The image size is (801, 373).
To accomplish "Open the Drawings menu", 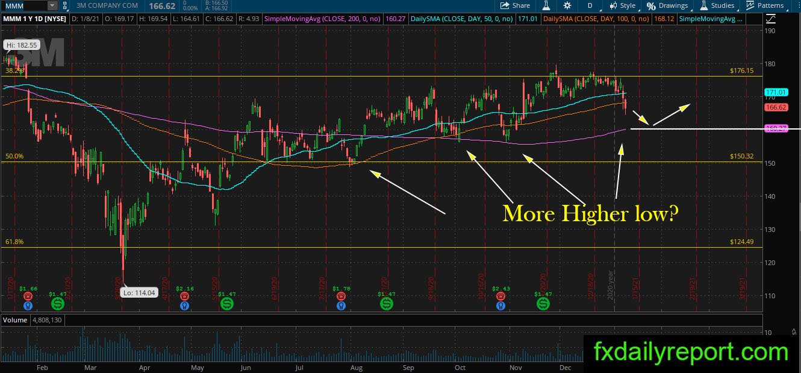I will click(667, 5).
